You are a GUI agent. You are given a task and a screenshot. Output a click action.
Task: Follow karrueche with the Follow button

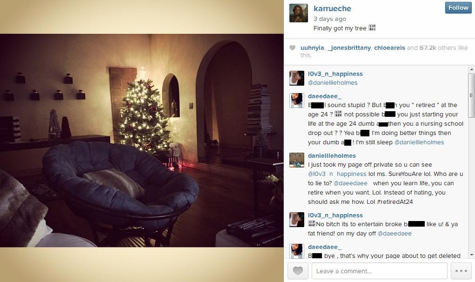(x=458, y=8)
